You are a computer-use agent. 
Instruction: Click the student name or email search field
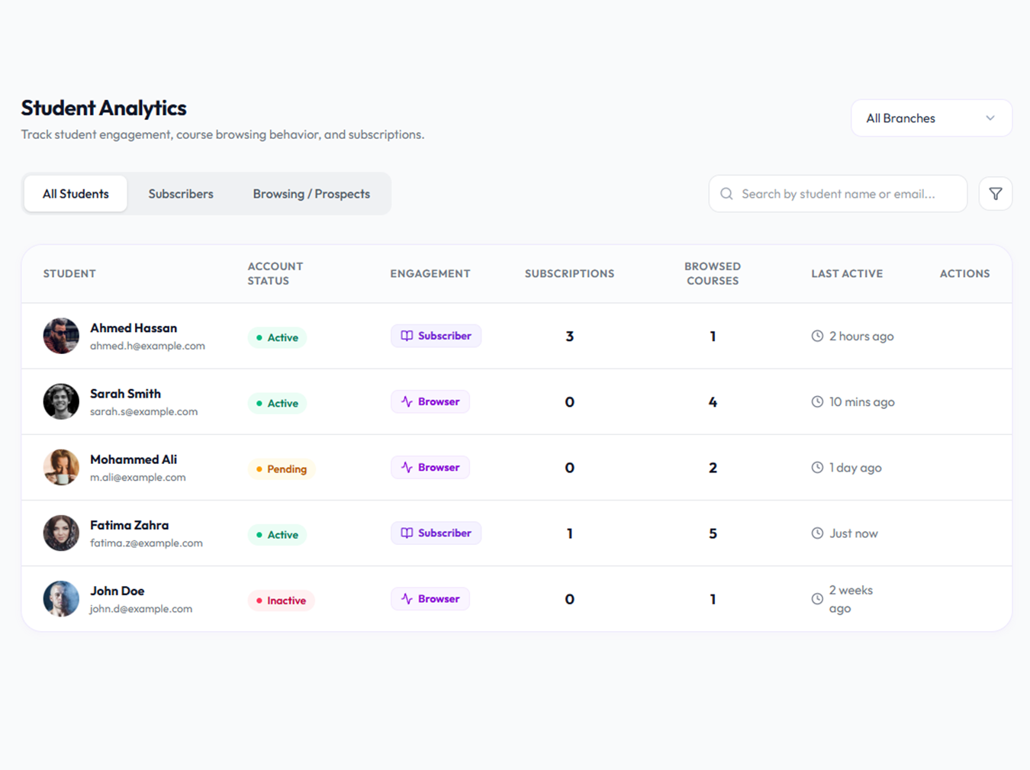point(838,194)
